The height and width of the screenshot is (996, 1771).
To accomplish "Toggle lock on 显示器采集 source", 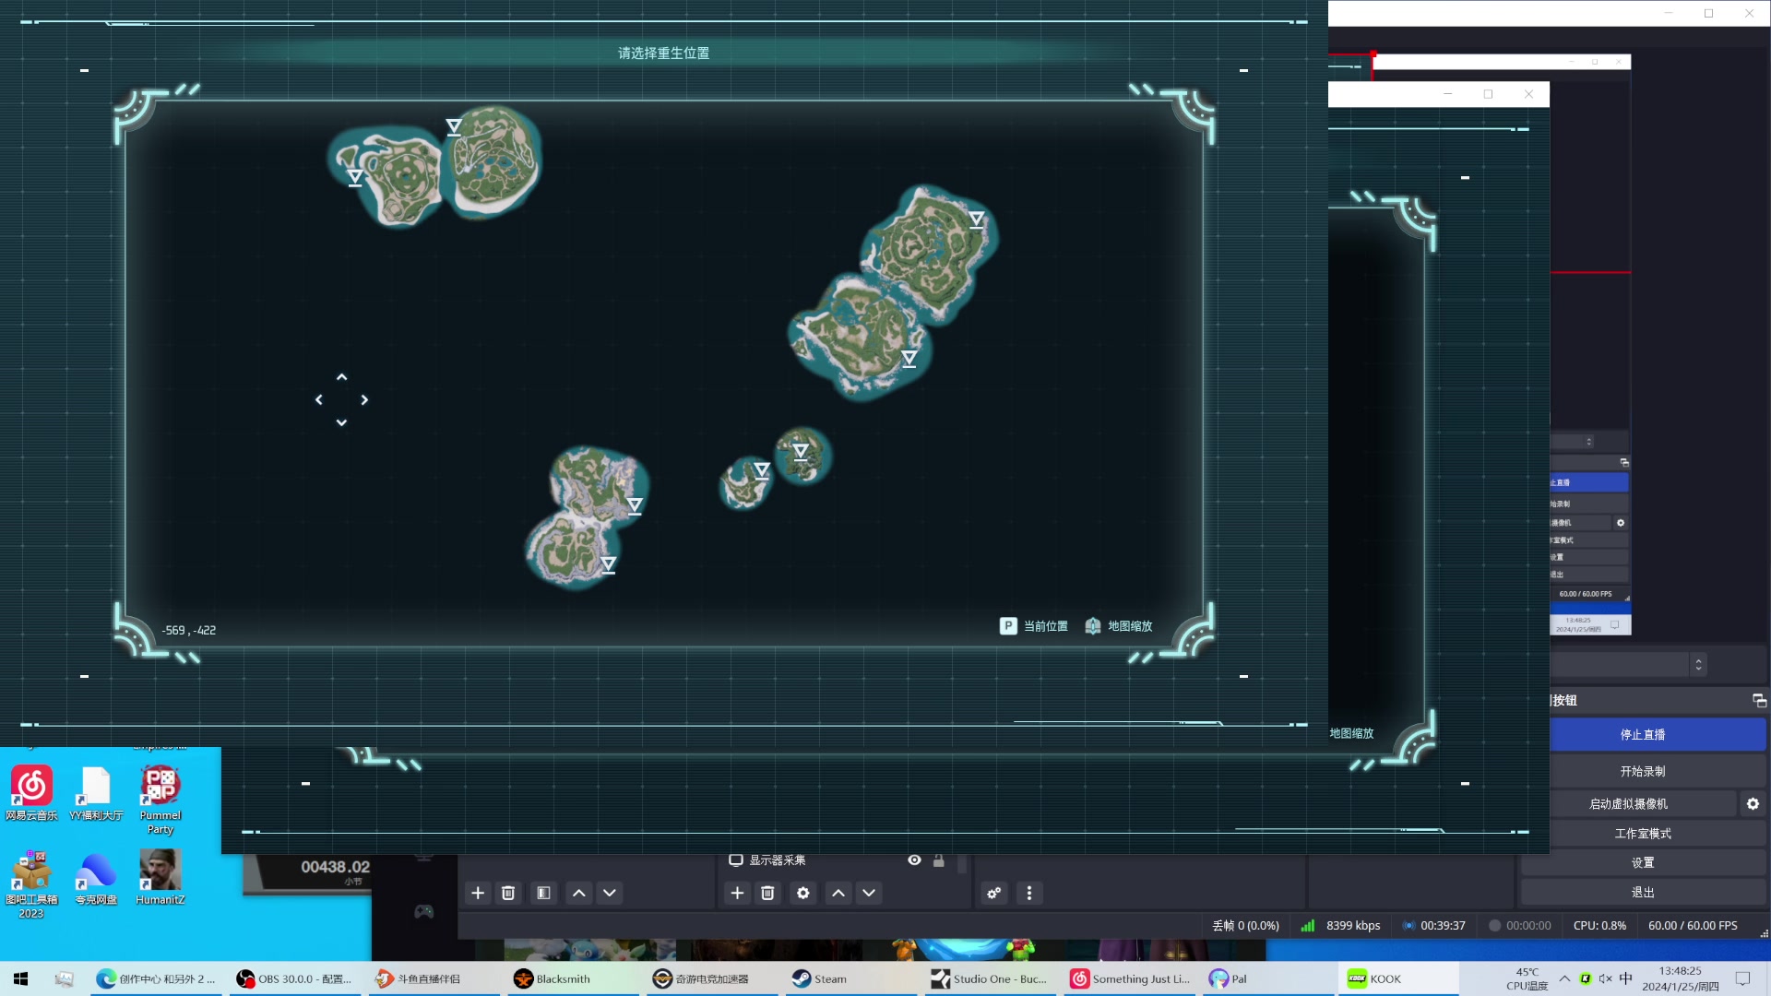I will [939, 860].
